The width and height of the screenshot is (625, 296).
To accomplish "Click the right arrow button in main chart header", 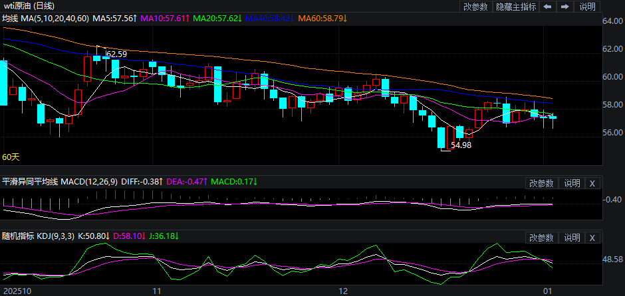I will (x=565, y=7).
